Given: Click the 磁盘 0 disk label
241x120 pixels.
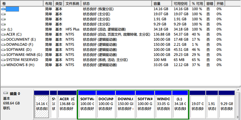Looking at the screenshot, I should click(15, 93).
